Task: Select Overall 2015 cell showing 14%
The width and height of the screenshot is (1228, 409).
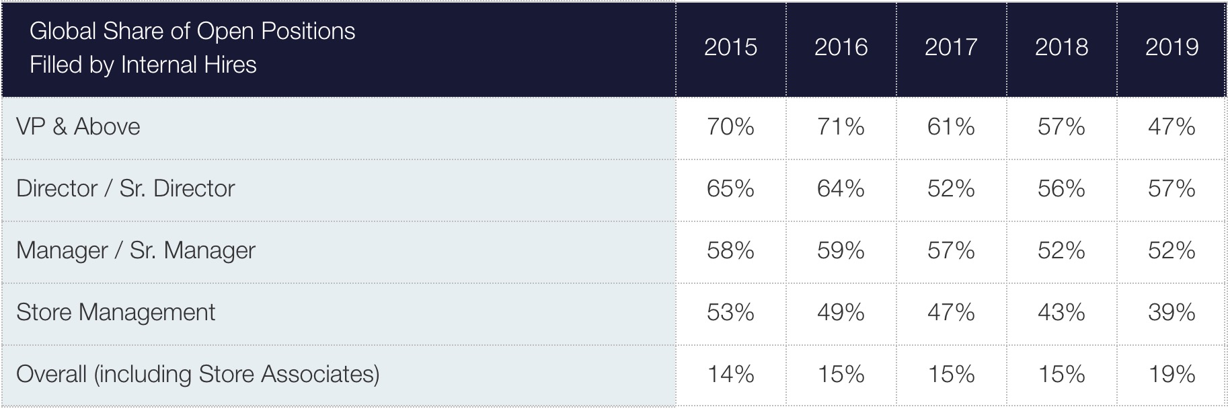Action: [x=730, y=374]
